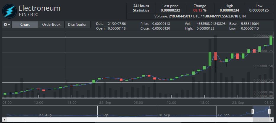Click the left range selector handle
Screen dimensions: 276x123
253,111
